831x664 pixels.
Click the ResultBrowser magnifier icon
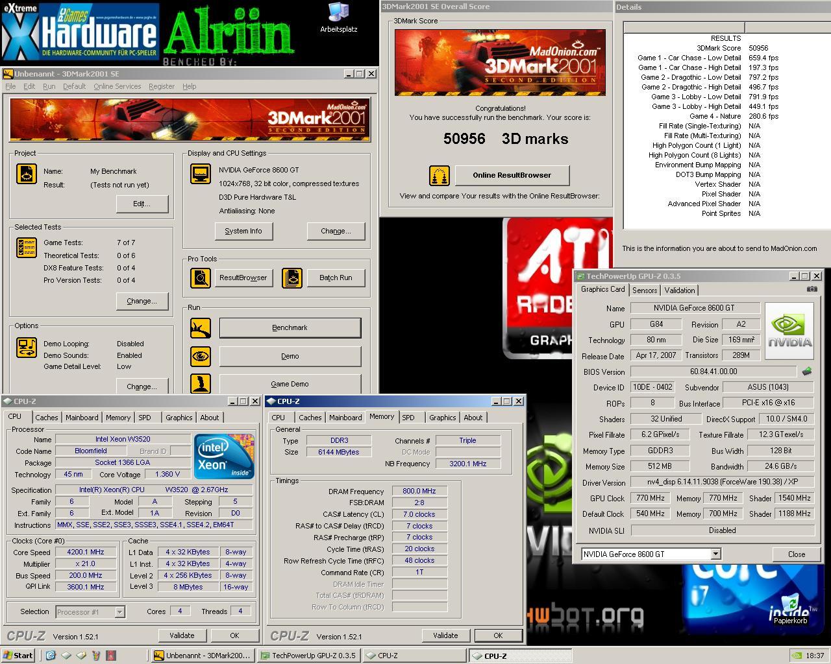[x=201, y=278]
